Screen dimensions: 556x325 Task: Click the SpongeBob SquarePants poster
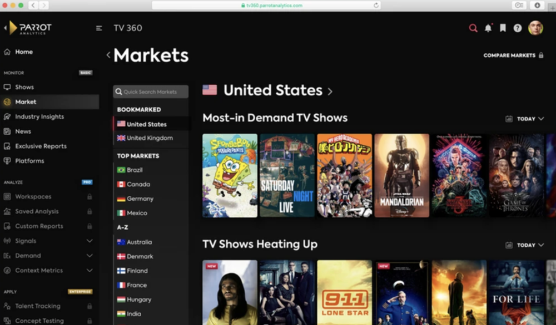(x=230, y=175)
